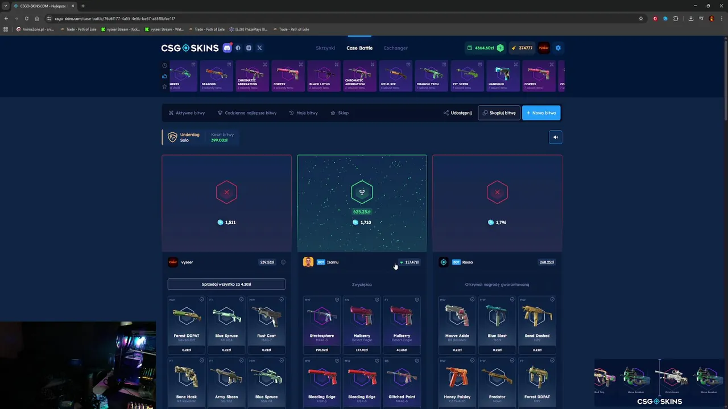Viewport: 728px width, 409px height.
Task: Open the Sklep section
Action: 340,112
